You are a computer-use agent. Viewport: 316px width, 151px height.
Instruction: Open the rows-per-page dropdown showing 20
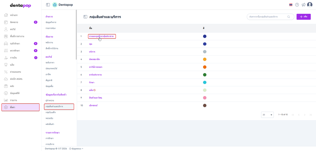pos(267,115)
